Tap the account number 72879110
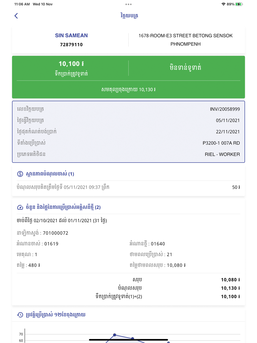257x343 pixels. (71, 44)
